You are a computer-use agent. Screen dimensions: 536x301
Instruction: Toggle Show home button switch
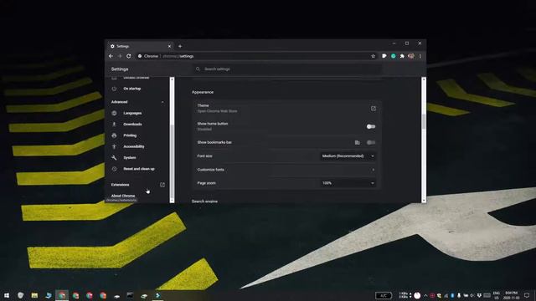[x=371, y=126]
